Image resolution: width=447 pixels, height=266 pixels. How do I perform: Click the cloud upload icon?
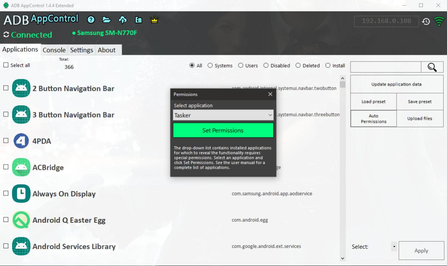tap(123, 20)
